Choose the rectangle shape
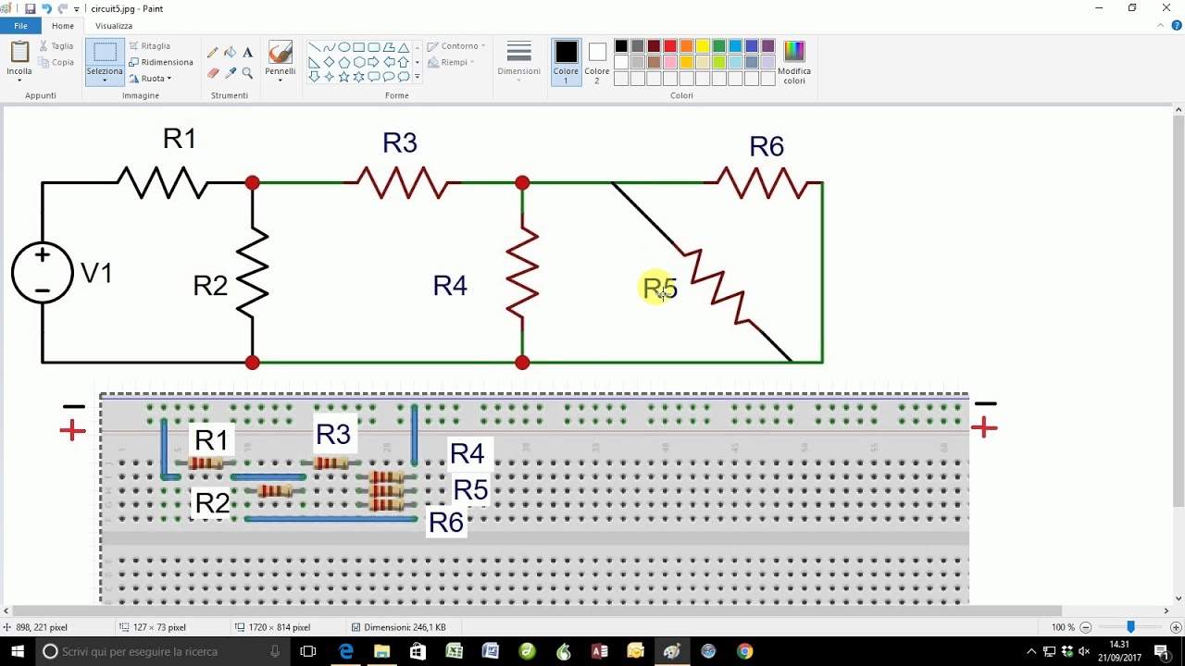Viewport: 1185px width, 666px height. coord(359,47)
